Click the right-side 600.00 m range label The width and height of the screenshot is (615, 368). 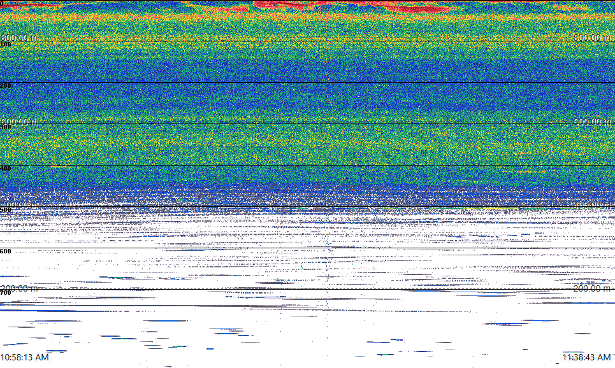point(592,122)
